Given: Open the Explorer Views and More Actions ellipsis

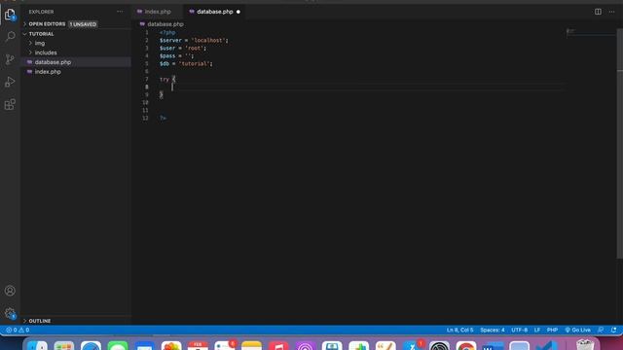Looking at the screenshot, I should click(120, 12).
